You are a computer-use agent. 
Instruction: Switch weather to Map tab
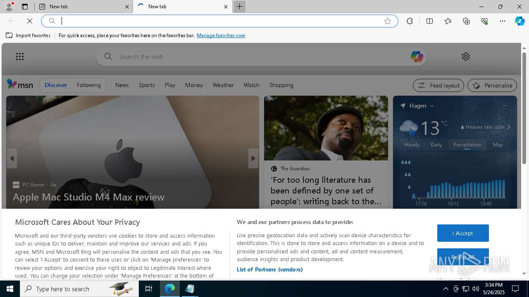point(498,145)
